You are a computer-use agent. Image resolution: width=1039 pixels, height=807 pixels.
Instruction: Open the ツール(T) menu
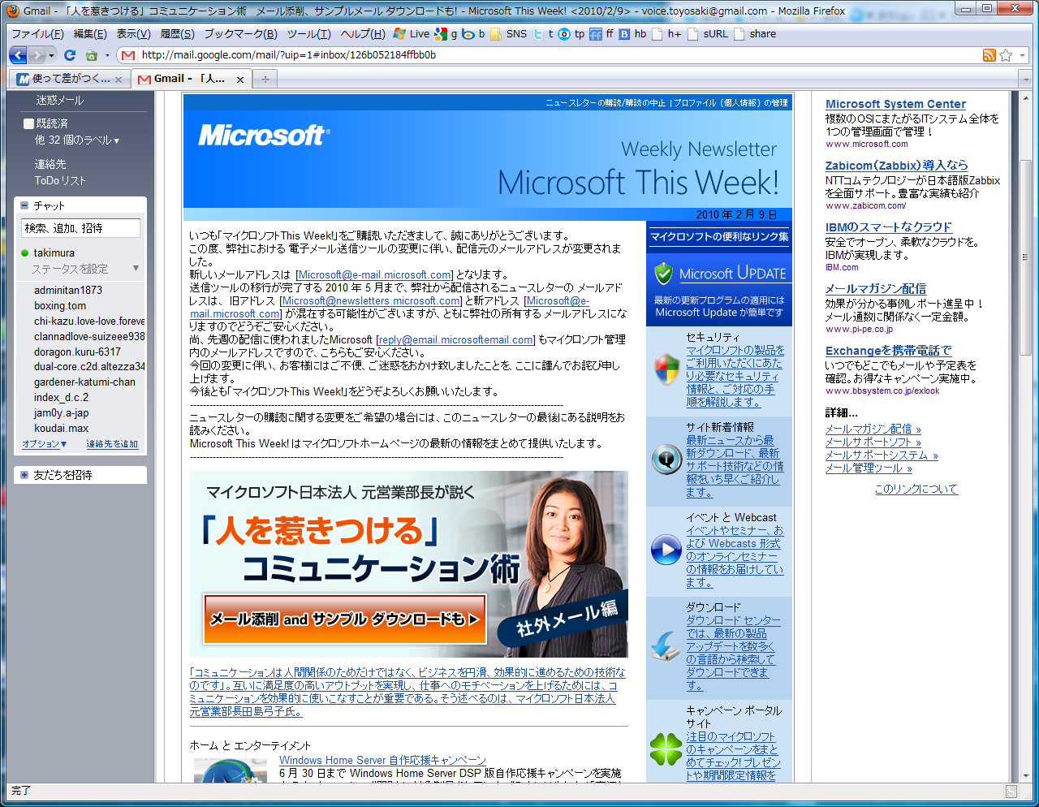308,34
